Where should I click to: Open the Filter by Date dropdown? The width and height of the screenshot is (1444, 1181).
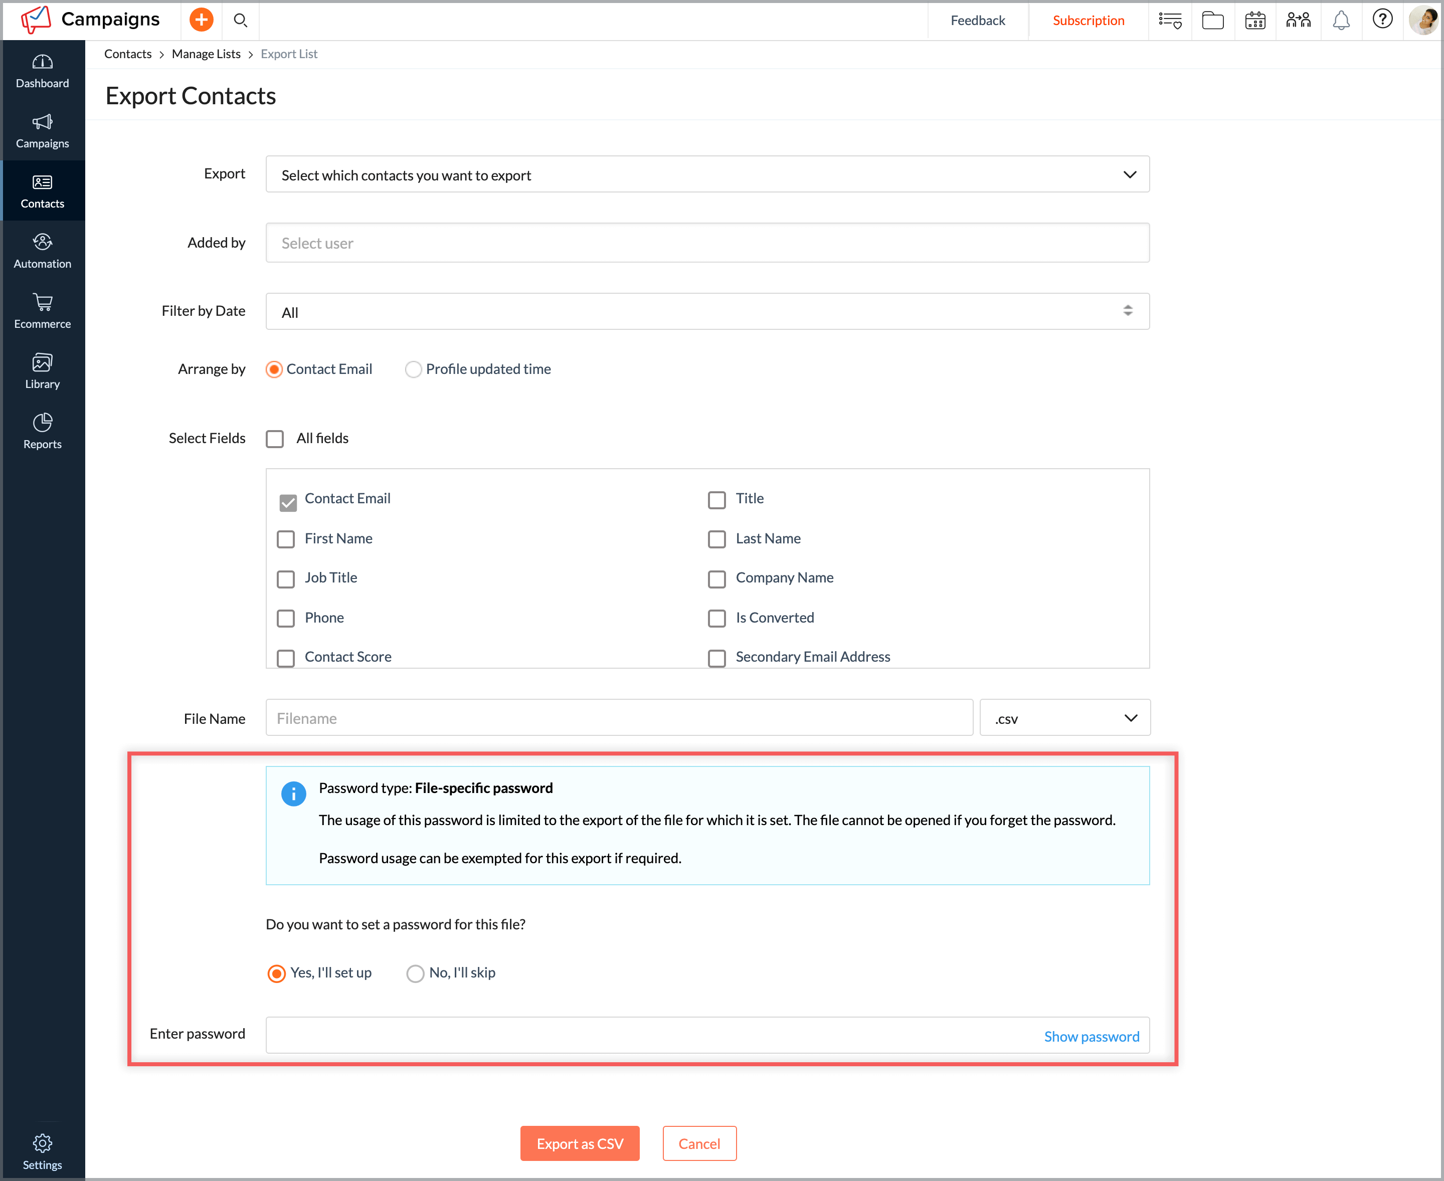707,312
